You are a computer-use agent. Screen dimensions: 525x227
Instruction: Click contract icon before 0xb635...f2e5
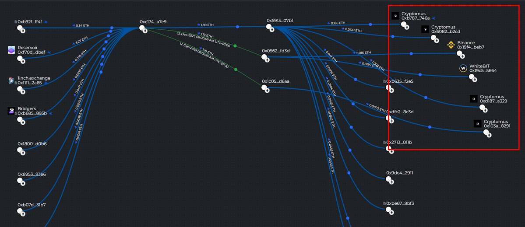tap(385, 81)
